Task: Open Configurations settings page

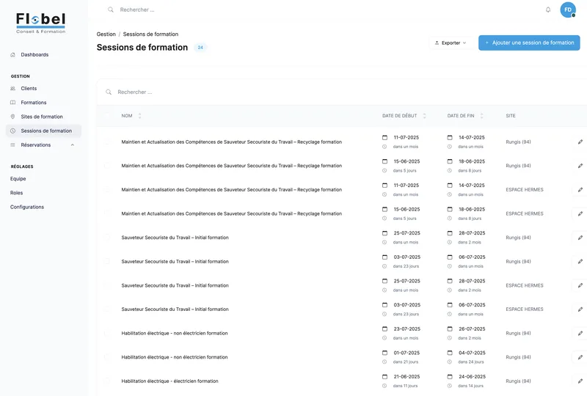Action: (27, 207)
